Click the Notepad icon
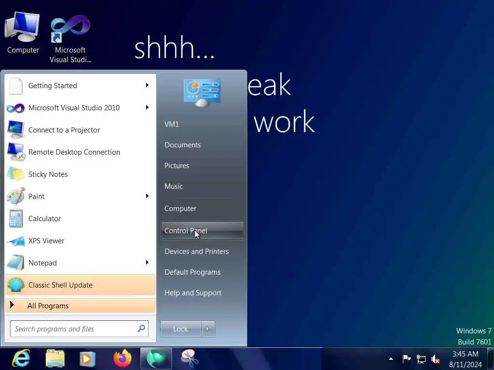Viewport: 494px width, 370px height. pos(16,263)
